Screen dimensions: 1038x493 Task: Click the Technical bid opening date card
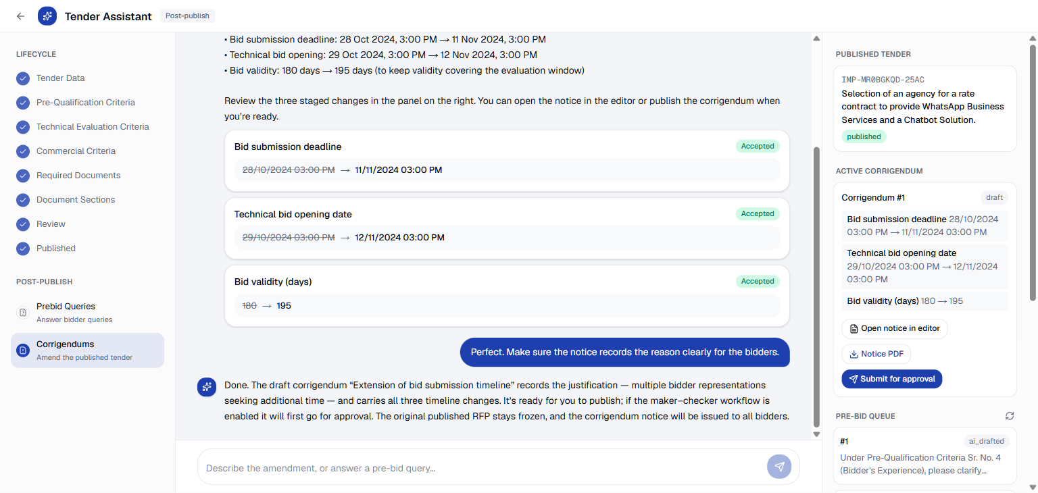pos(507,228)
